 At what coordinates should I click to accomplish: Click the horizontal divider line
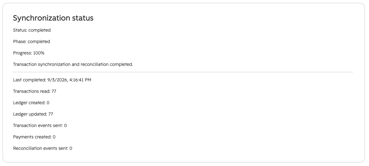pyautogui.click(x=183, y=72)
